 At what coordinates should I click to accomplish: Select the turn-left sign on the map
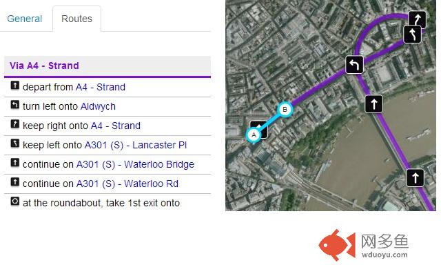click(354, 64)
